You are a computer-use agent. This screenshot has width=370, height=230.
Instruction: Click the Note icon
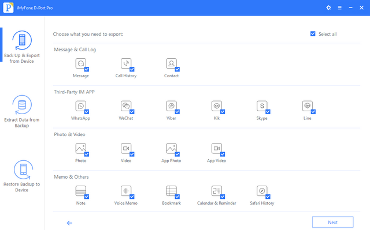pyautogui.click(x=81, y=191)
